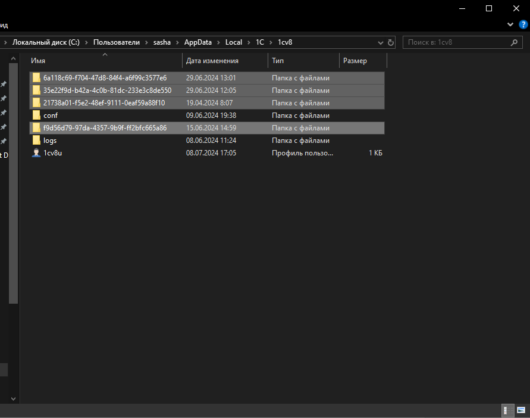The height and width of the screenshot is (418, 530).
Task: Click name text 6a118c69-f704-47d8-84f4-a6f99c3577e6
Action: pos(105,78)
